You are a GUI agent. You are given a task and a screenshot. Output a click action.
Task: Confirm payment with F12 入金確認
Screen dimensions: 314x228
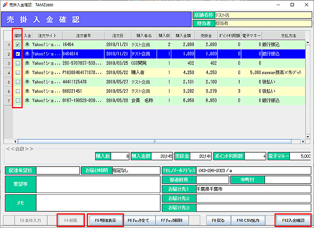[x=294, y=221]
